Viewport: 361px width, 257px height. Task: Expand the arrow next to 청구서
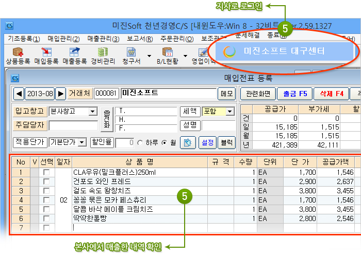[149, 56]
